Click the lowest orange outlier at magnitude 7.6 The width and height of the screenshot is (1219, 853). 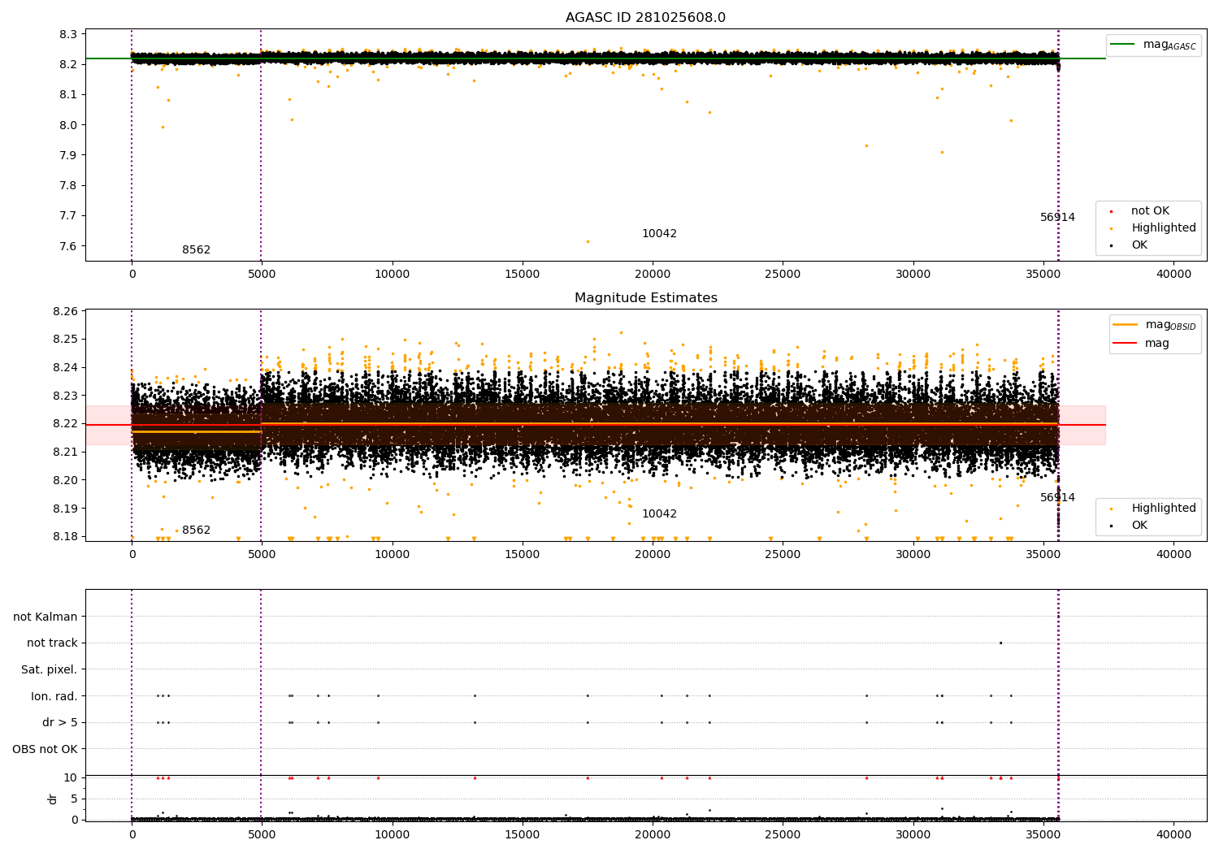coord(588,241)
